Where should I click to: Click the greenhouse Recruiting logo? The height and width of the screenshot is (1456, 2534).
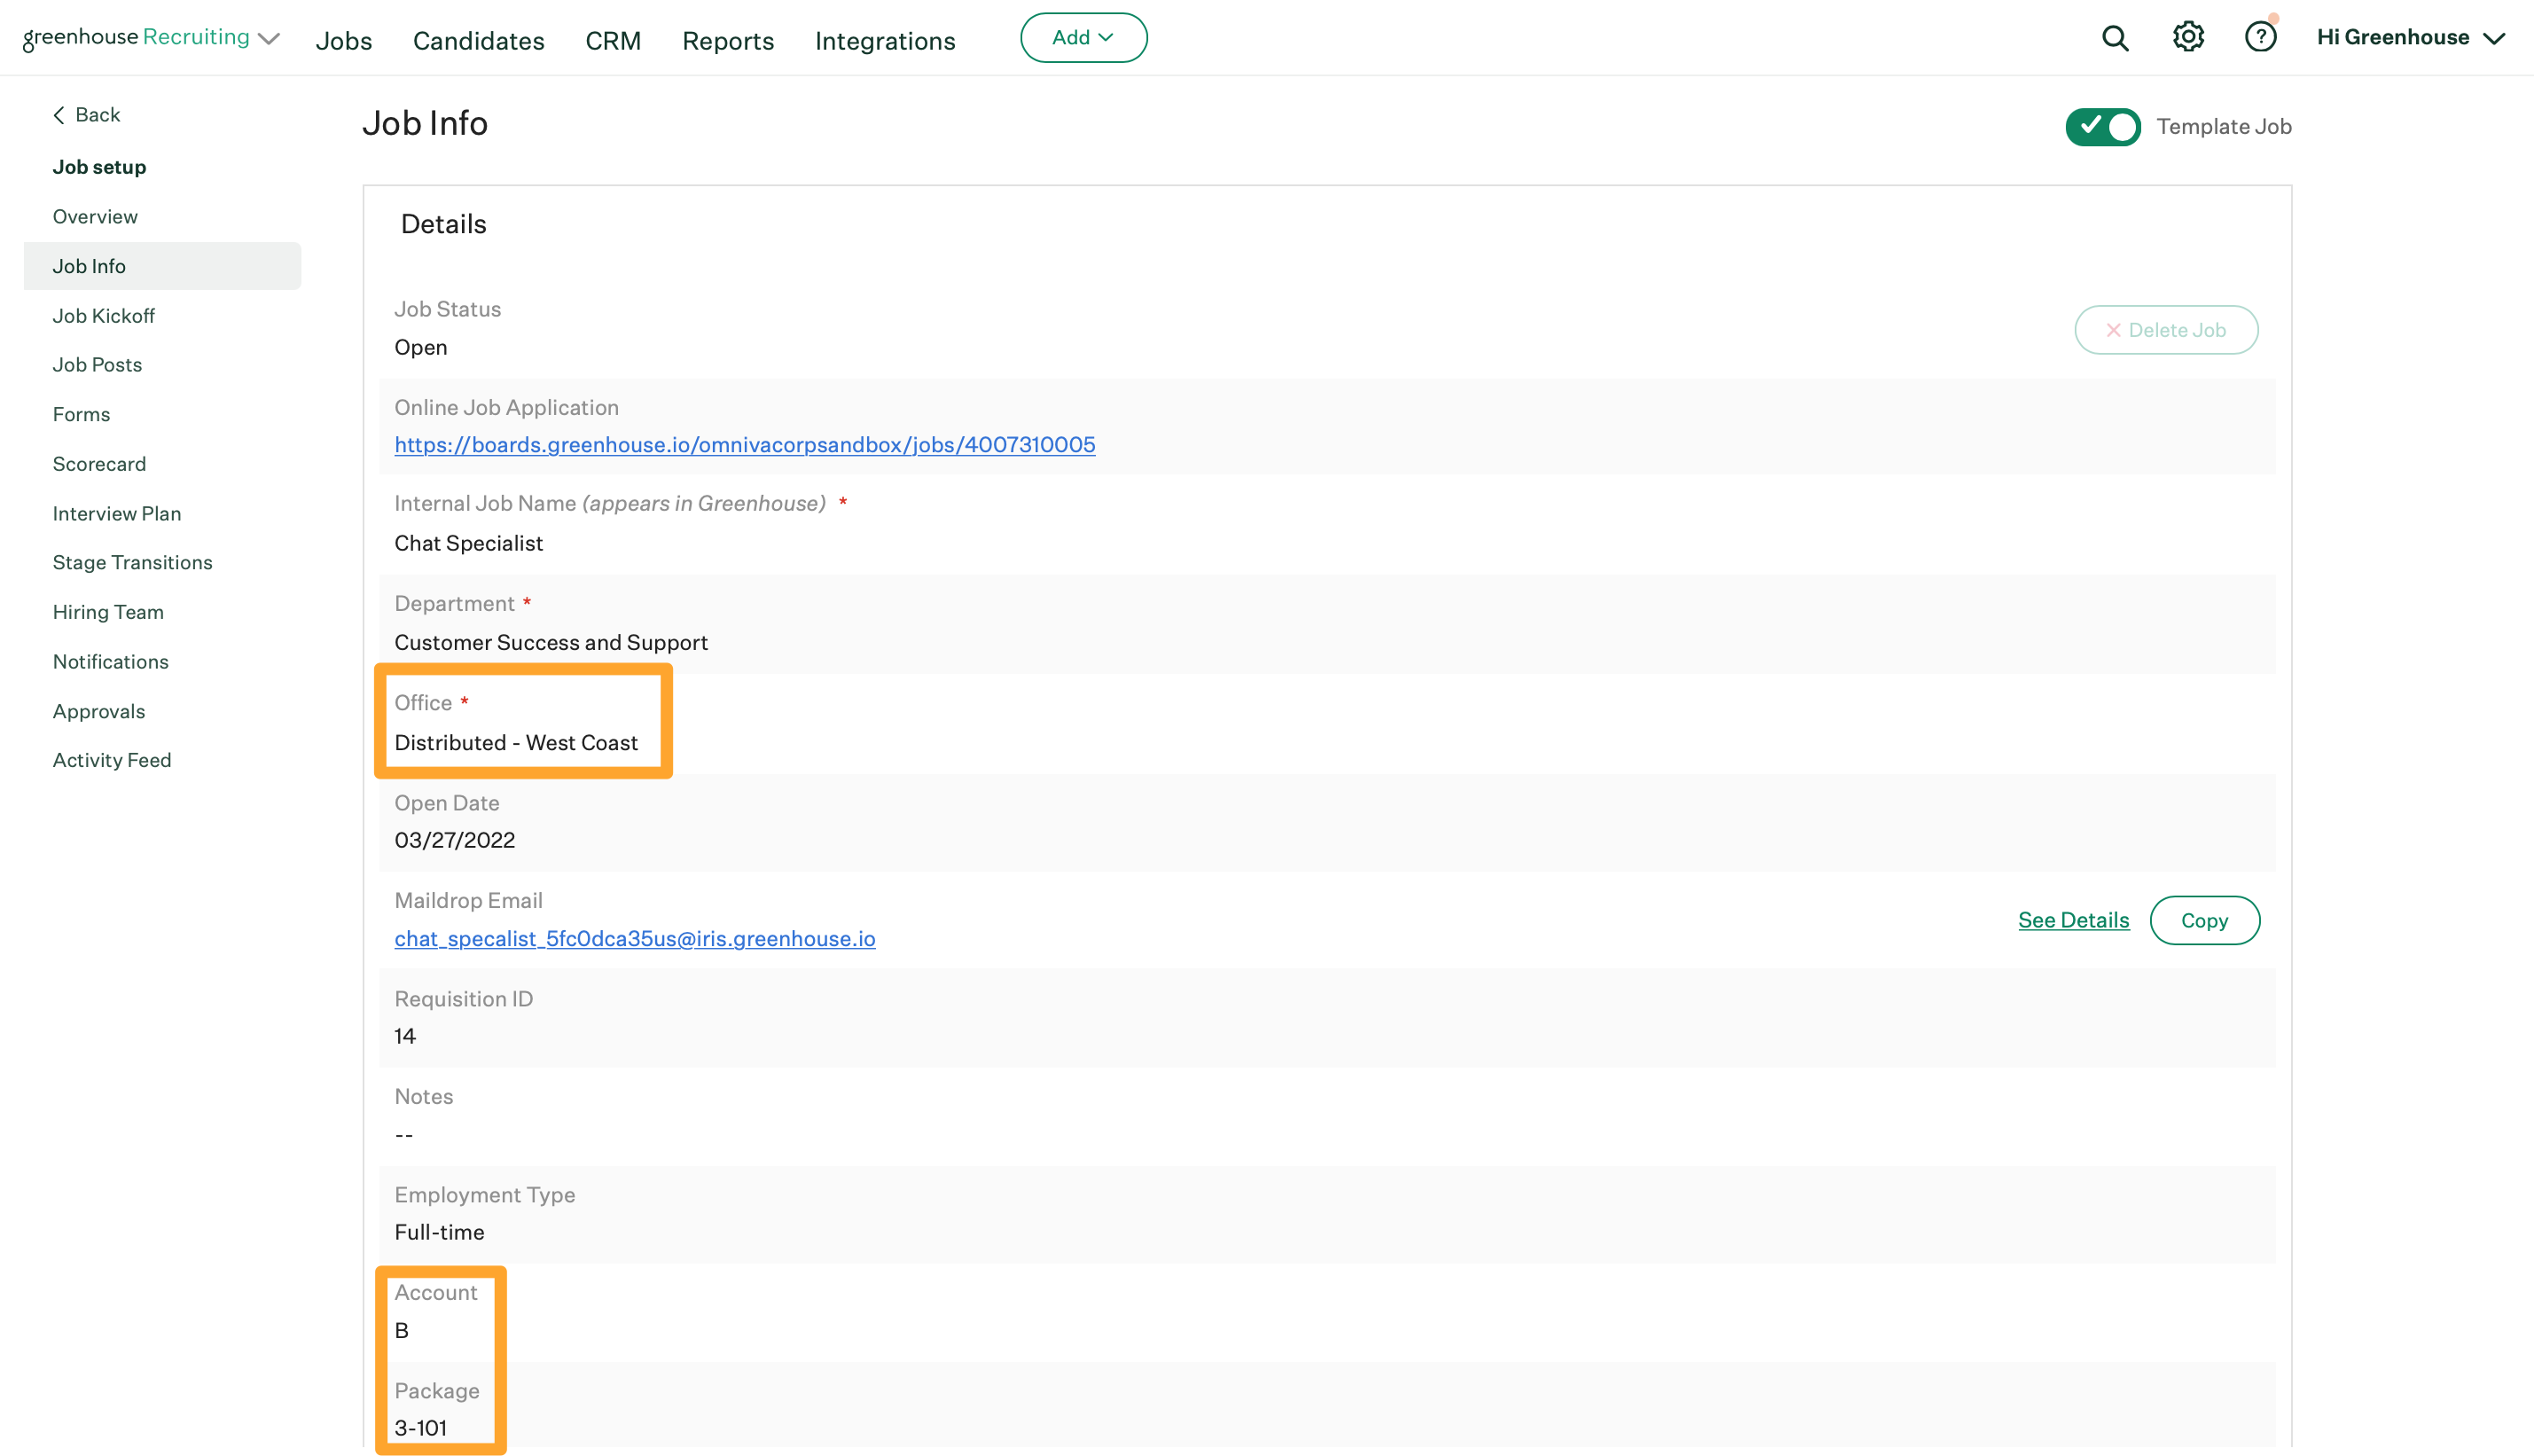[x=136, y=37]
